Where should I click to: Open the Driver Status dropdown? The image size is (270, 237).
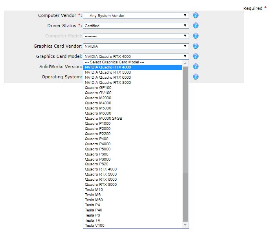[136, 26]
